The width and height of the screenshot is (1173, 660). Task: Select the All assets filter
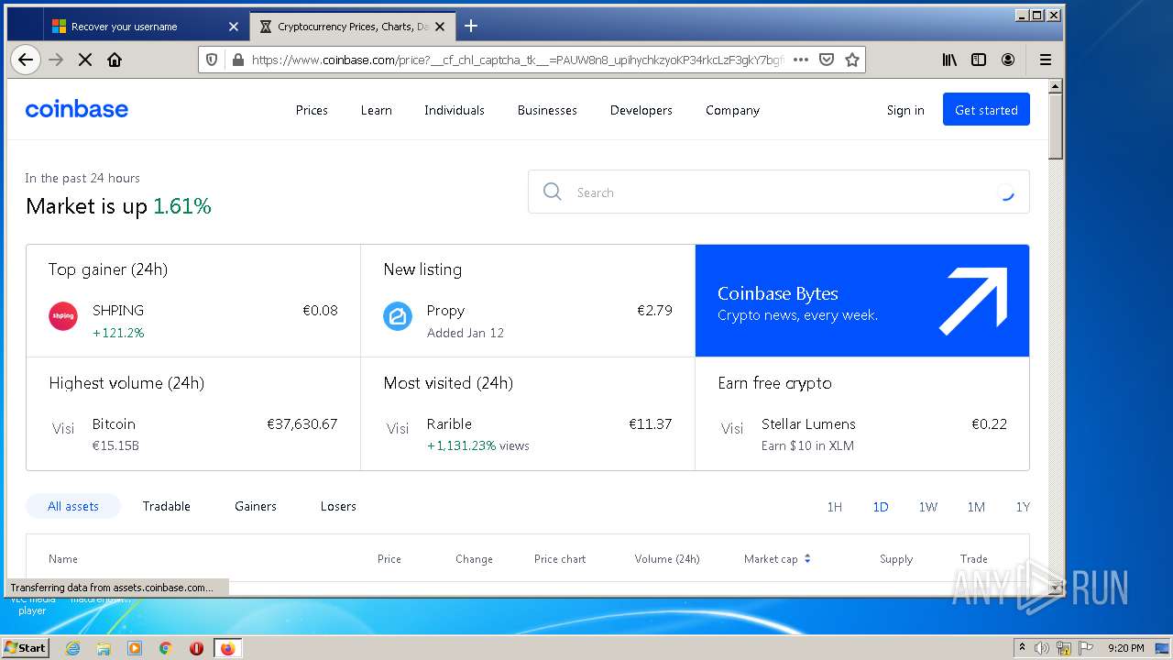(73, 506)
